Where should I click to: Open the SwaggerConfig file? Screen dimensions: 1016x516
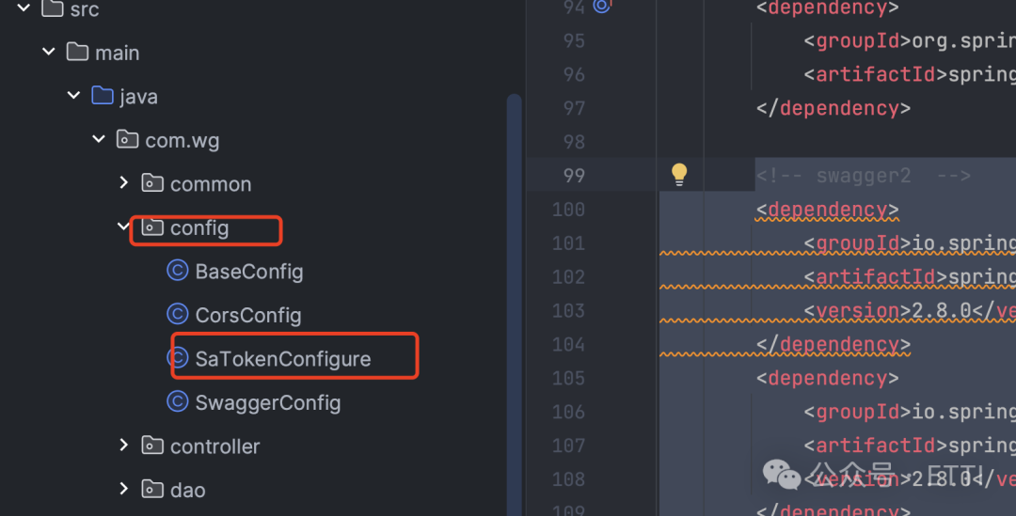click(x=267, y=402)
